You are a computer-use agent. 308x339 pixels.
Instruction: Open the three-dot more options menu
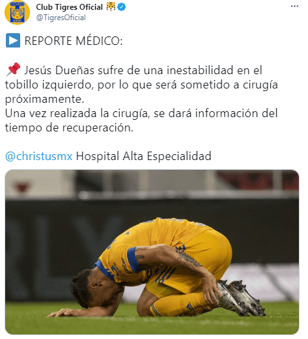click(294, 7)
